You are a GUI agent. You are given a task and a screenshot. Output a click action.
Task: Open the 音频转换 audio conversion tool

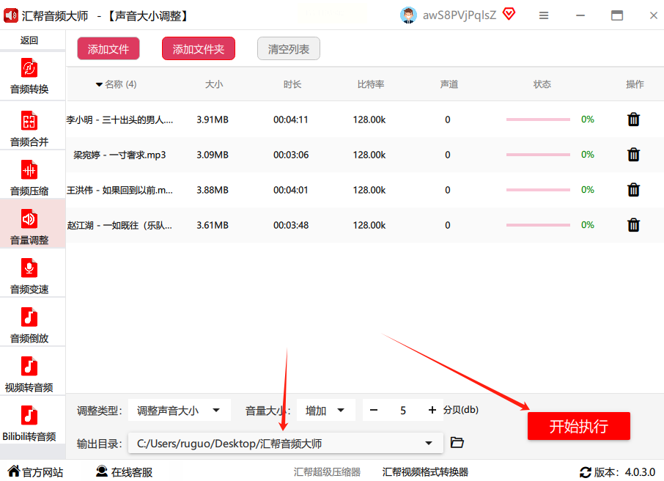[29, 77]
